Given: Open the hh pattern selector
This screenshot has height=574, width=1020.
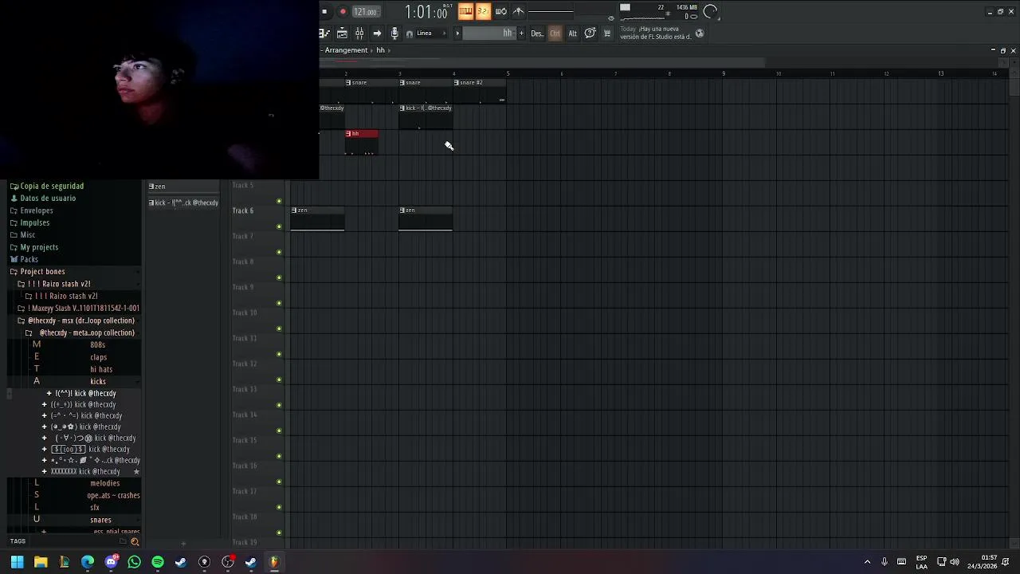Looking at the screenshot, I should pyautogui.click(x=490, y=33).
